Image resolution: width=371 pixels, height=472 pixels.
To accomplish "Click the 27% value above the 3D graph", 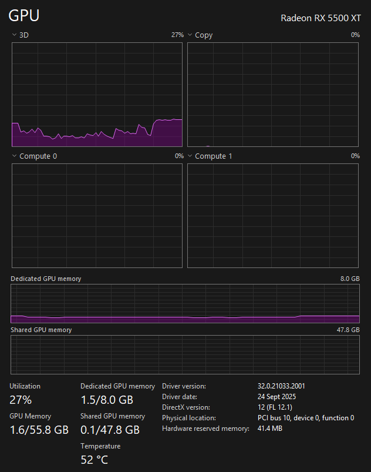I will [x=177, y=35].
